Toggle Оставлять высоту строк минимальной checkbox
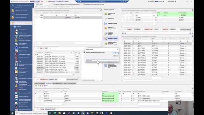This screenshot has height=115, width=204. (x=52, y=4)
